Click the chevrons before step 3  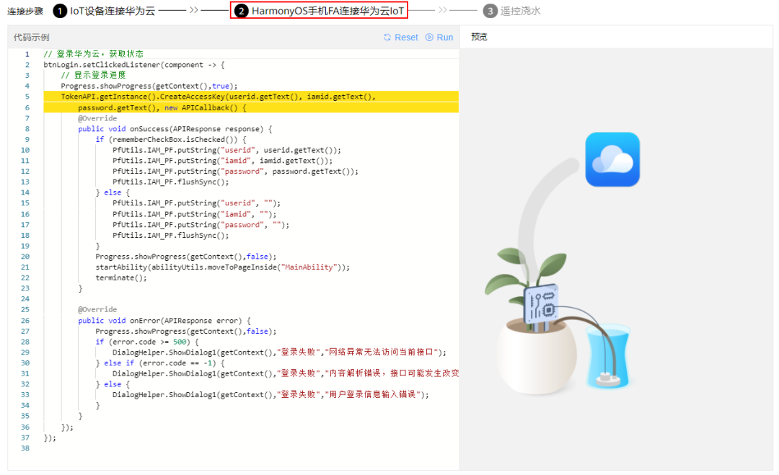[443, 11]
